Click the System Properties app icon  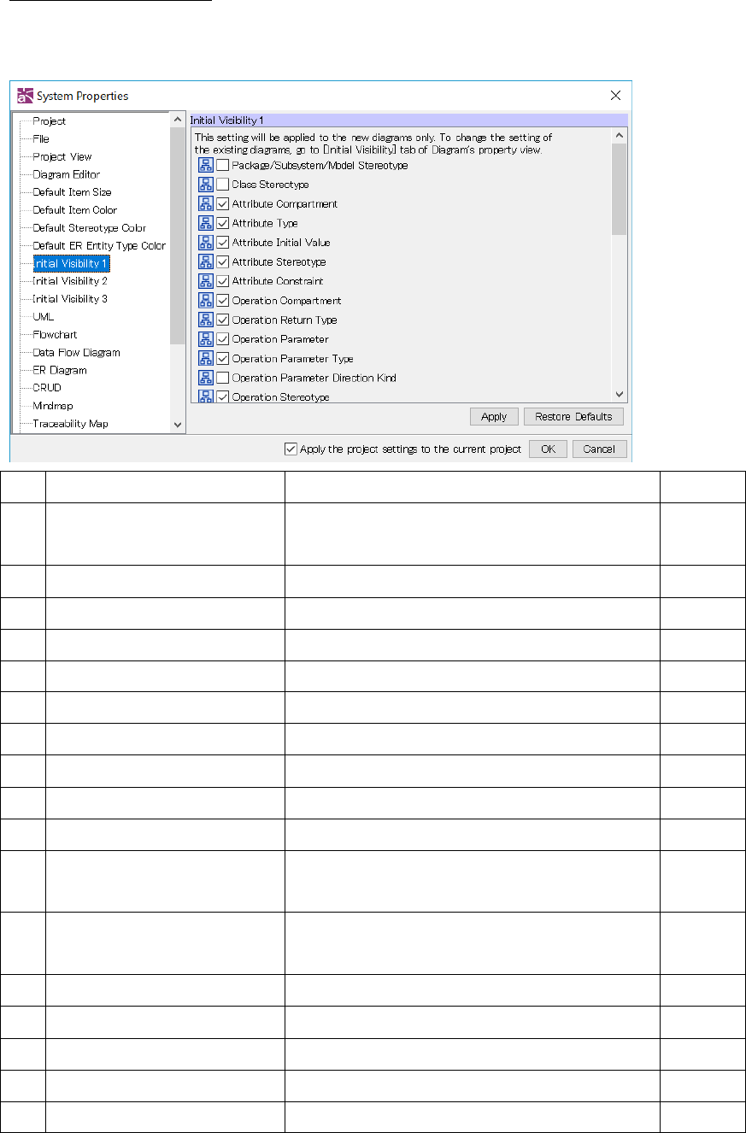tap(26, 96)
